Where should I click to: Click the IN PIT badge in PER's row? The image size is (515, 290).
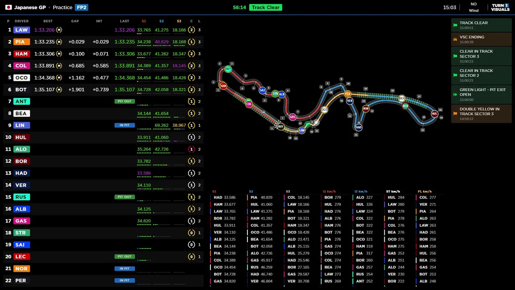pyautogui.click(x=124, y=280)
